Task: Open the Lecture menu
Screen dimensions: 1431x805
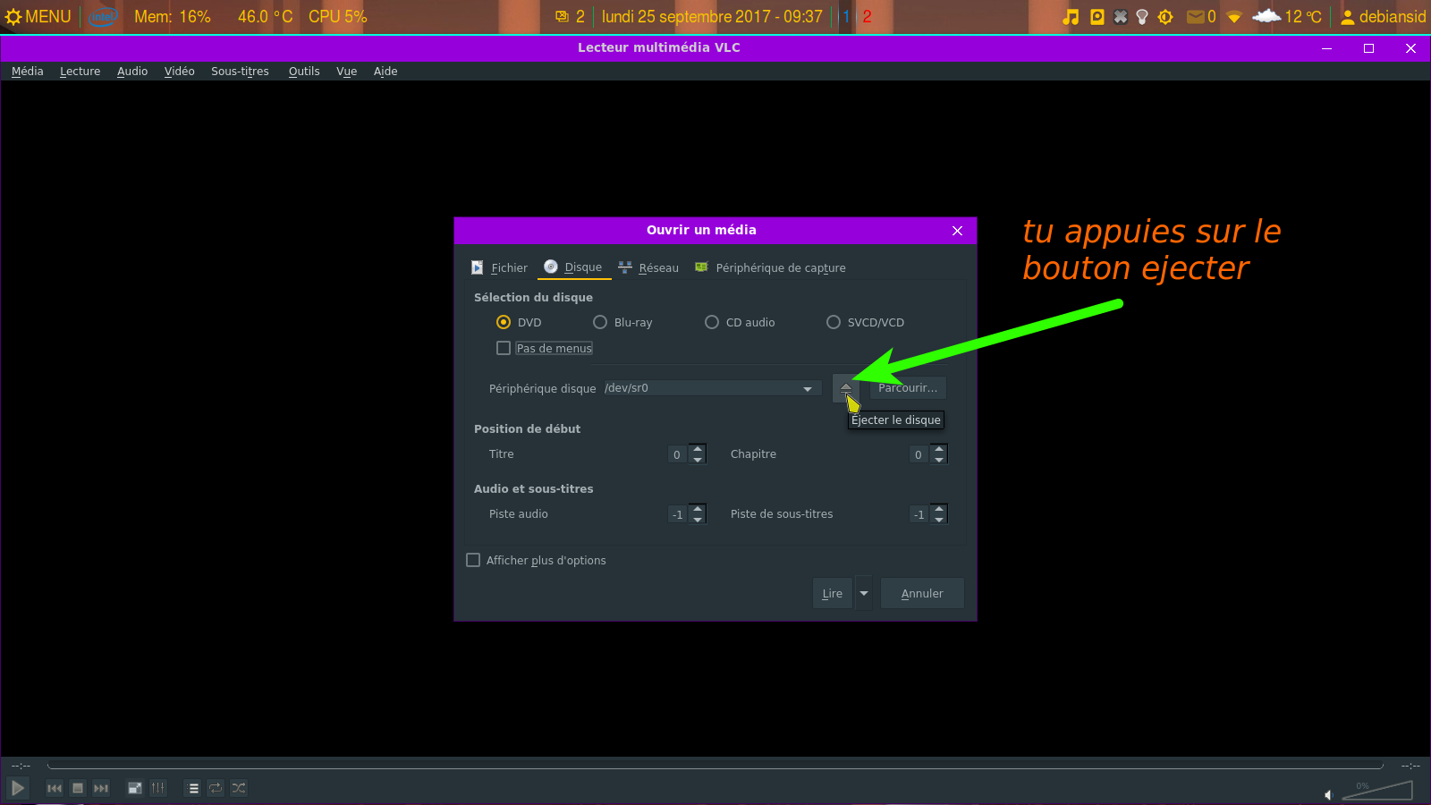Action: point(80,72)
